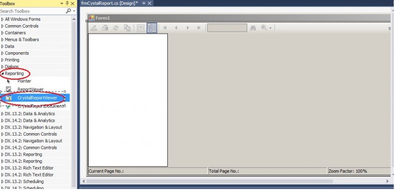Select the Pointer toolbox item
Viewport: 395px width, 191px height.
coord(35,81)
